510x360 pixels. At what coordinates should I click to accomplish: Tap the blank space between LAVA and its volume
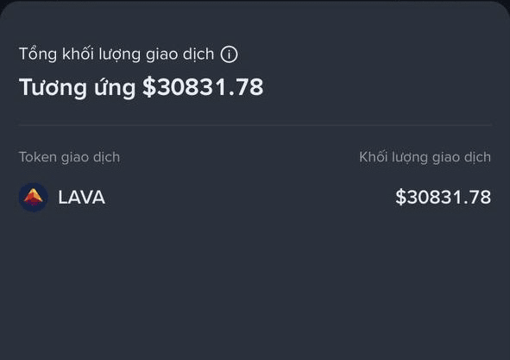[x=249, y=197]
